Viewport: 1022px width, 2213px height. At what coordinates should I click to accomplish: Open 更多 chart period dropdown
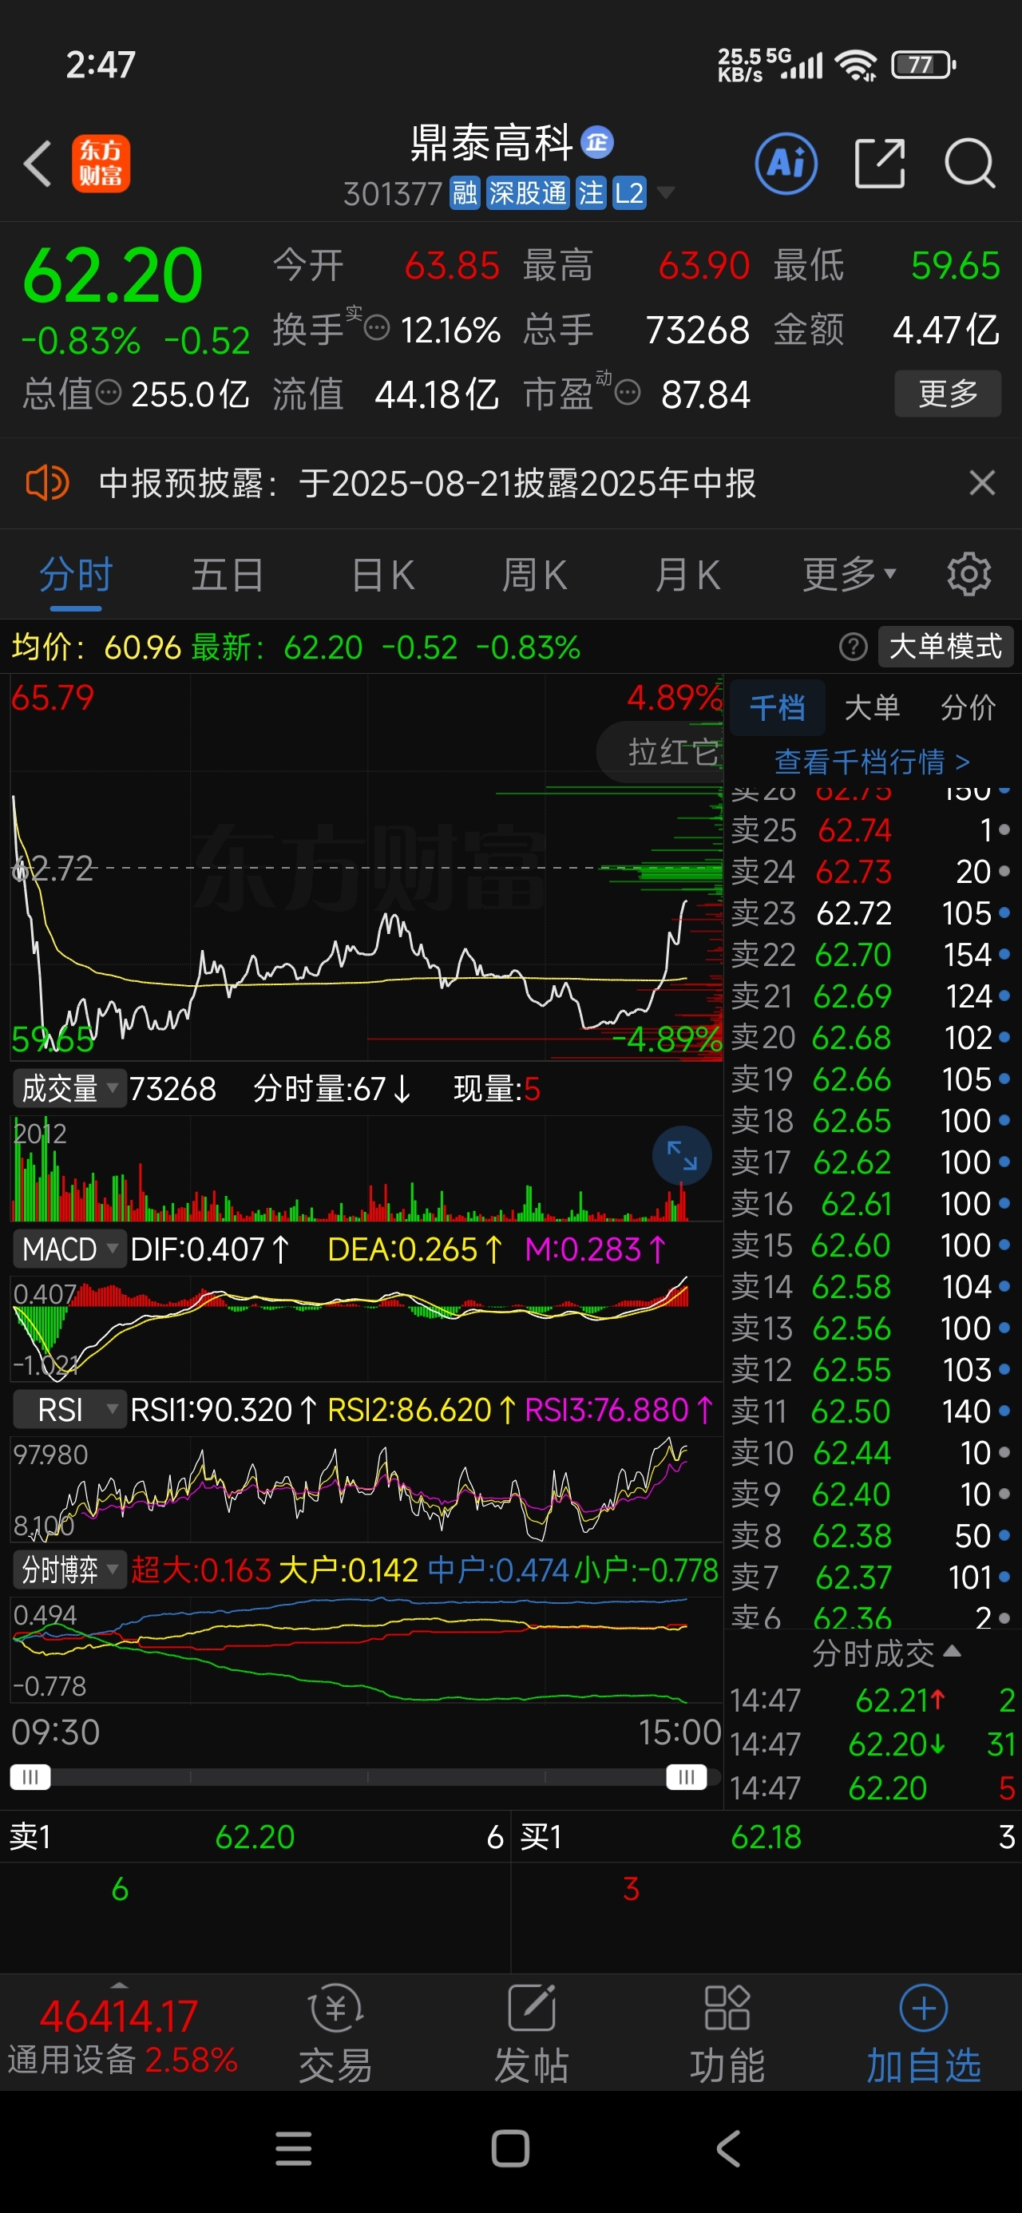(849, 574)
